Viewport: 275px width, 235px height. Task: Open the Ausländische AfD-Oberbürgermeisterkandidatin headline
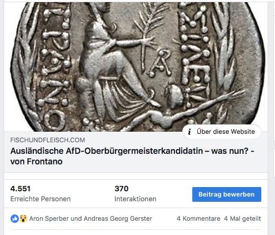(x=132, y=151)
